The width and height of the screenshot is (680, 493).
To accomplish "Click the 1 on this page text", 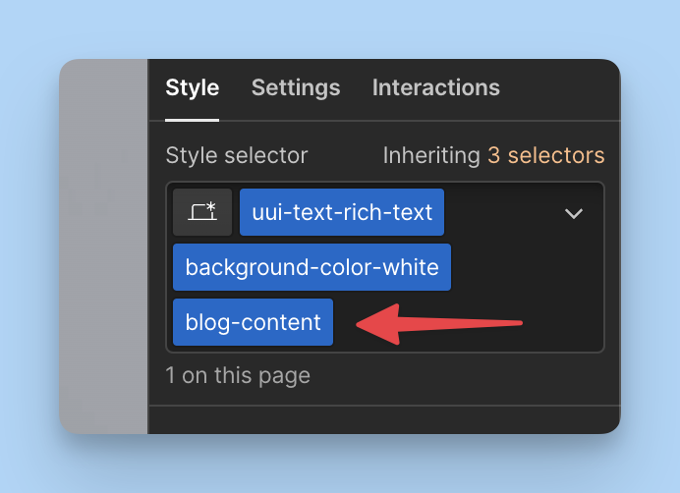I will [238, 375].
